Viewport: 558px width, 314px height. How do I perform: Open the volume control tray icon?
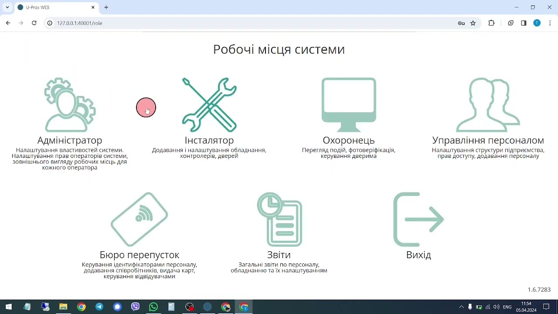[496, 307]
